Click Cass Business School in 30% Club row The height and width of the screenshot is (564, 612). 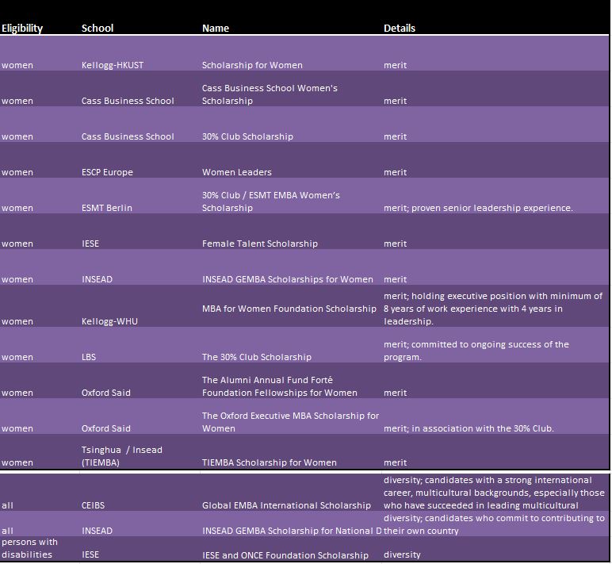(x=128, y=136)
